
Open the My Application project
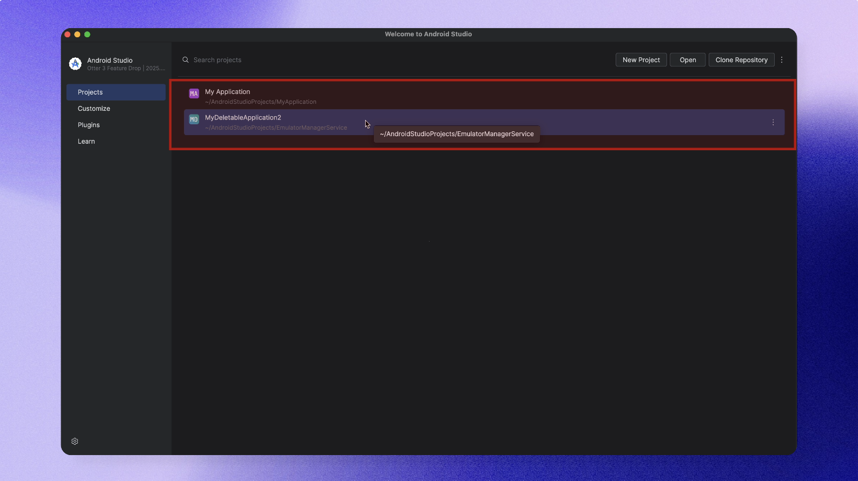[x=227, y=92]
